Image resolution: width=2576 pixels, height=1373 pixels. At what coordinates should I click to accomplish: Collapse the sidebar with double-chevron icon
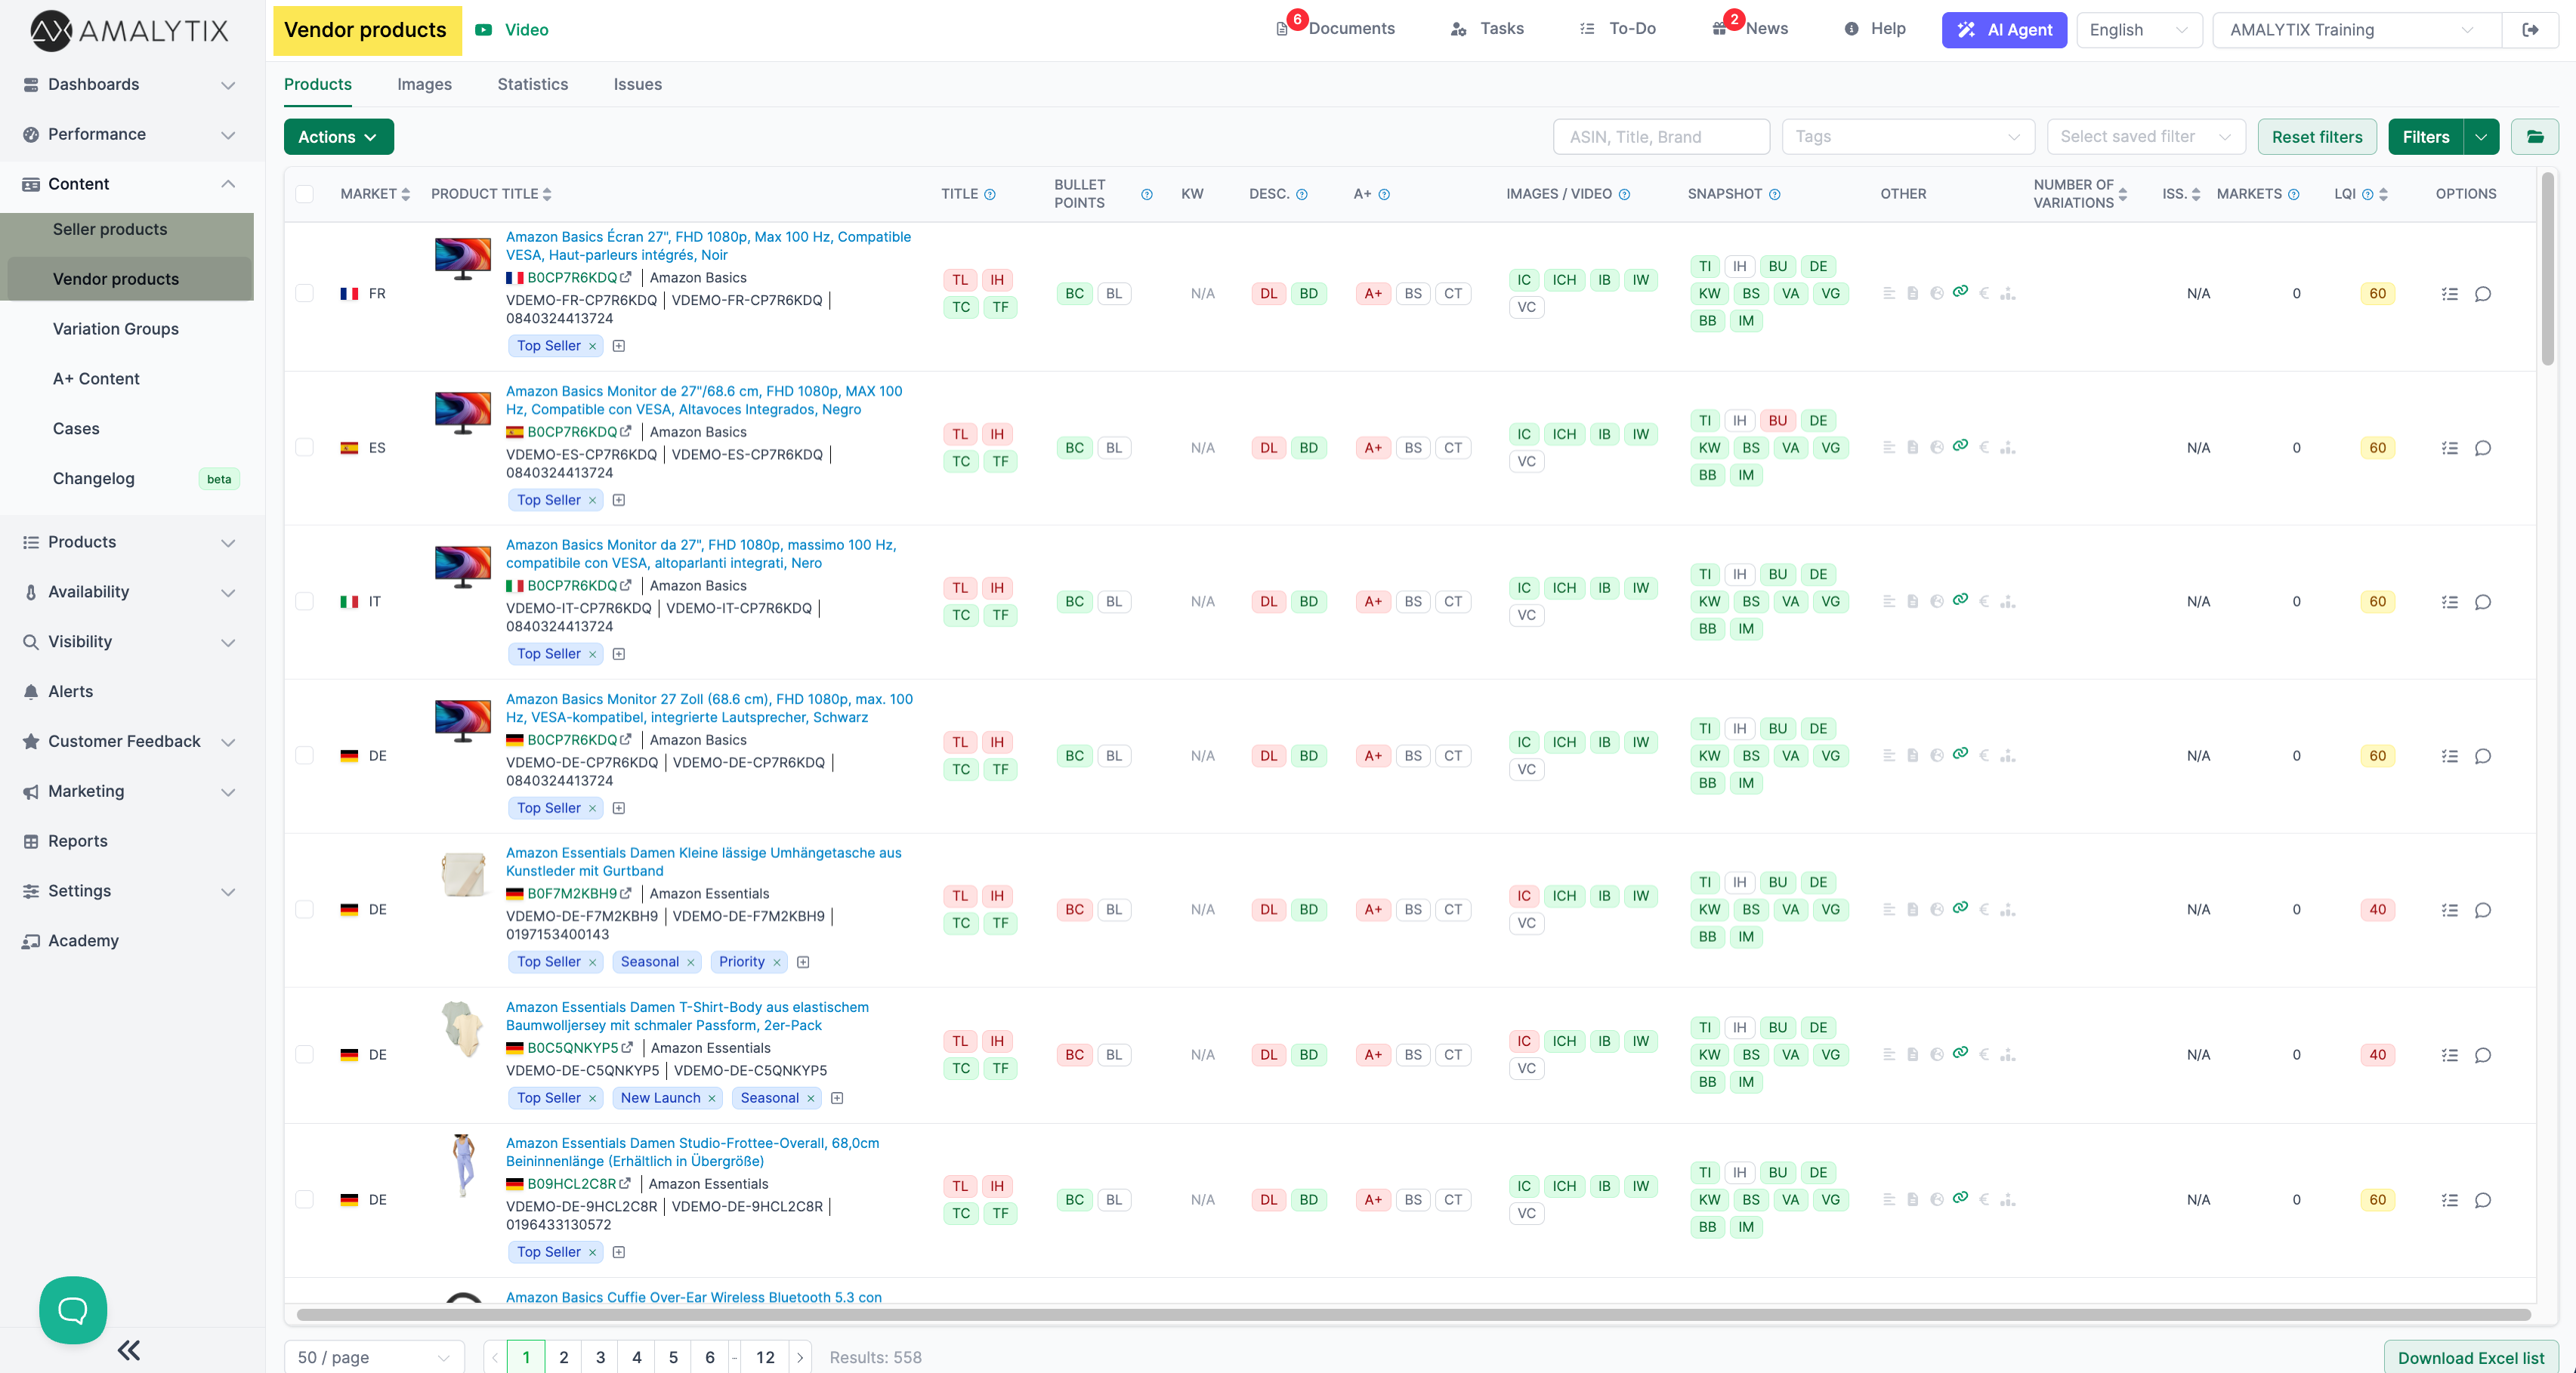[x=129, y=1350]
